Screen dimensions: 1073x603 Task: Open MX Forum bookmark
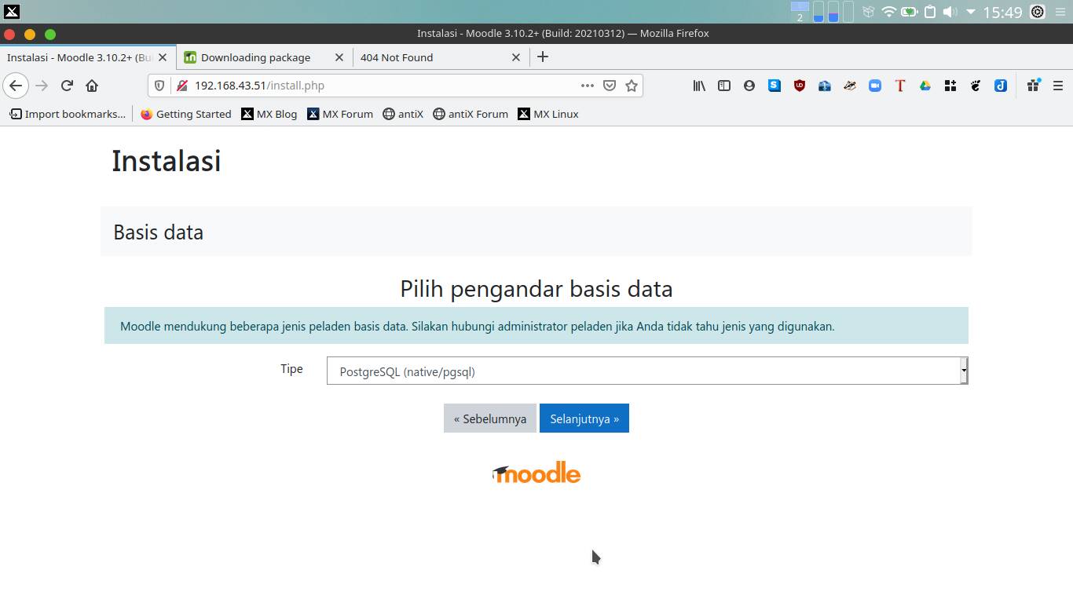point(339,114)
